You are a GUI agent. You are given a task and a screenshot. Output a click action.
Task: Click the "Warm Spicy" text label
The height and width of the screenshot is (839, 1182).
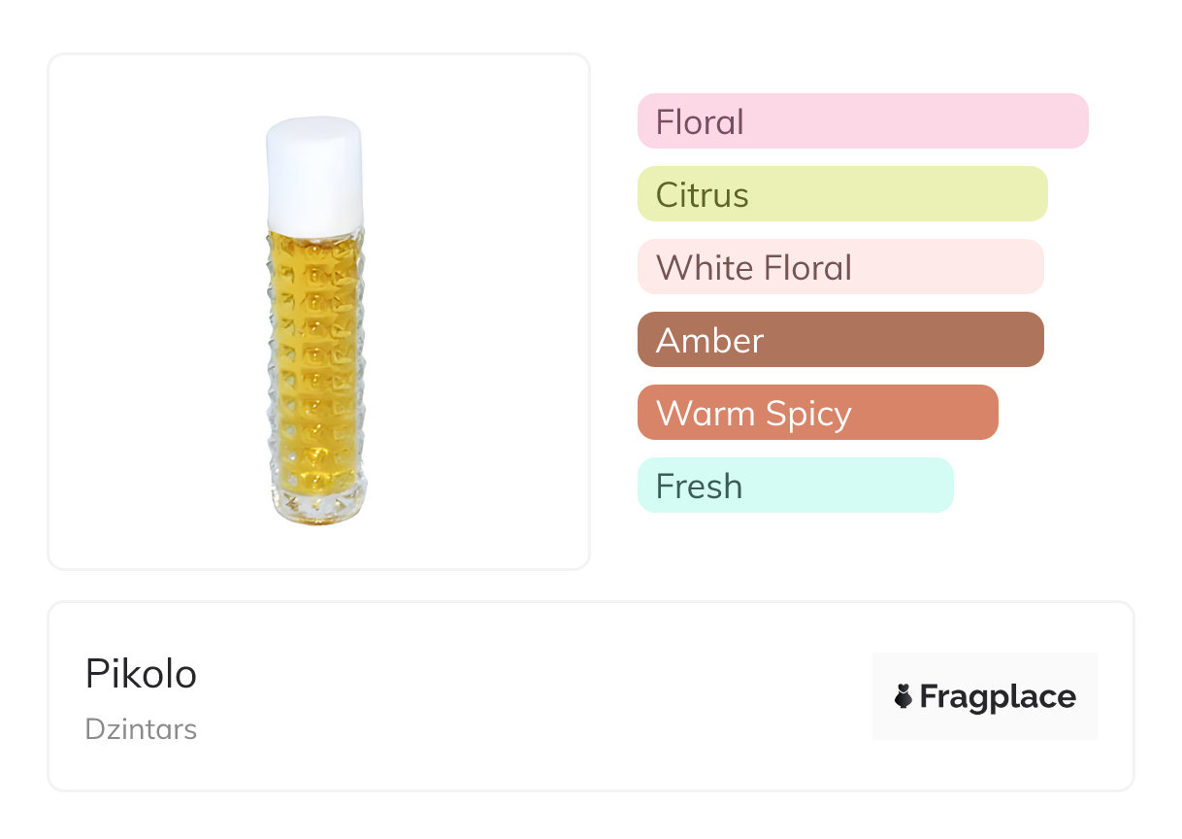coord(754,414)
